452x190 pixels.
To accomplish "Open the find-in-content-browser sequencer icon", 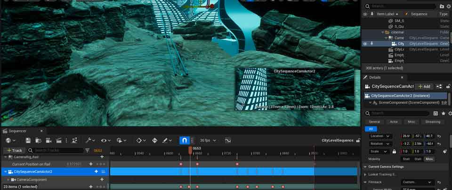I will tap(38, 140).
